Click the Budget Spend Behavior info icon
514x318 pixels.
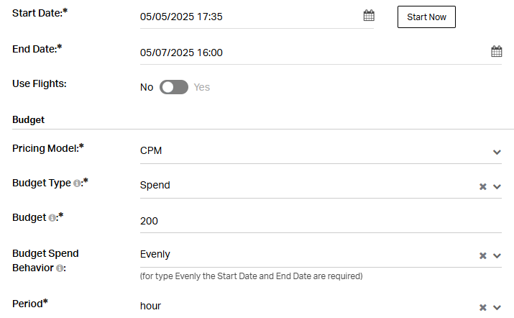click(x=60, y=268)
